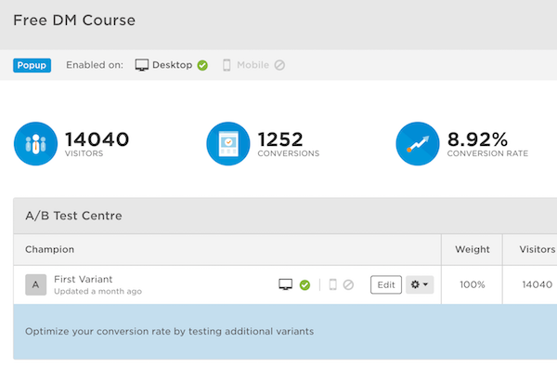This screenshot has height=369, width=557.
Task: Click the Mobile phone icon in header bar
Action: pos(227,65)
